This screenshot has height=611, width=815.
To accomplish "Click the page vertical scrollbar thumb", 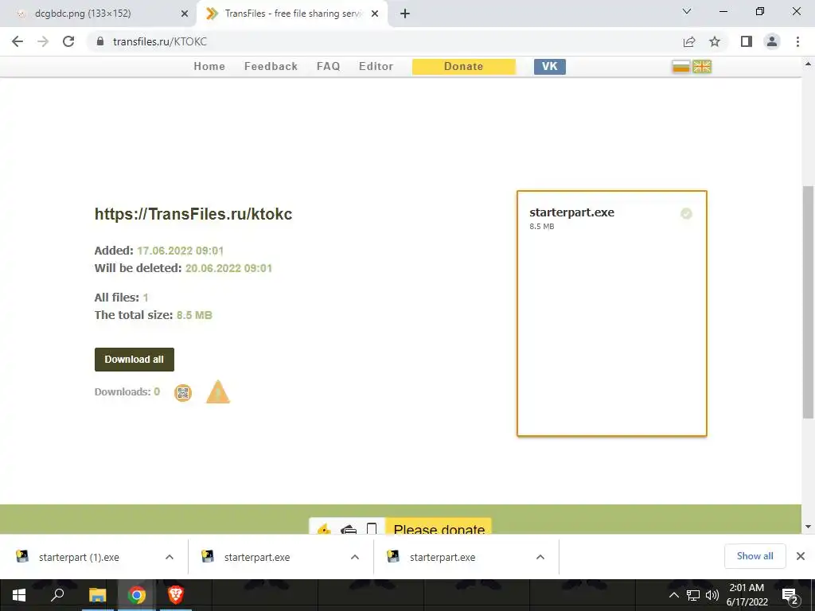I will pyautogui.click(x=808, y=302).
